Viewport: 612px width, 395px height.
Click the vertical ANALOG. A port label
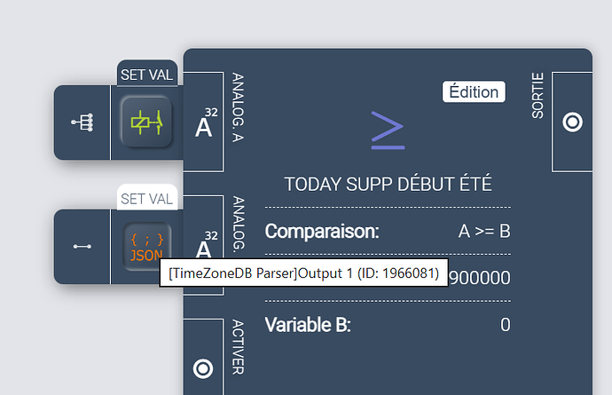click(237, 107)
